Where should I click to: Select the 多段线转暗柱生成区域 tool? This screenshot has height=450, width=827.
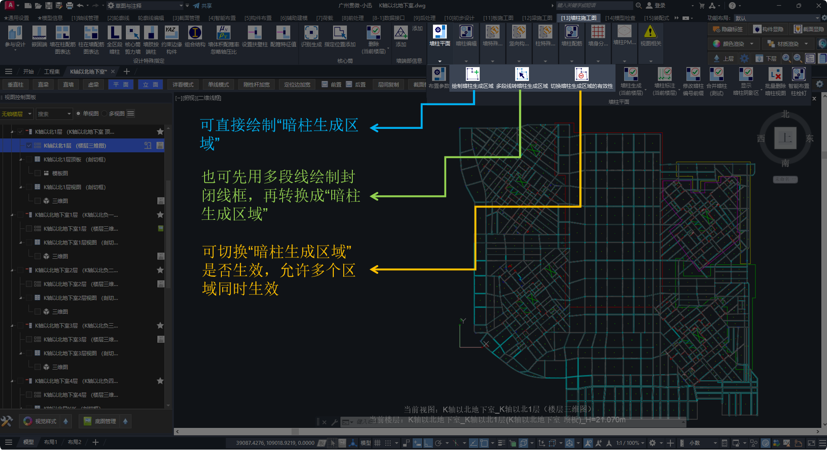pyautogui.click(x=522, y=75)
